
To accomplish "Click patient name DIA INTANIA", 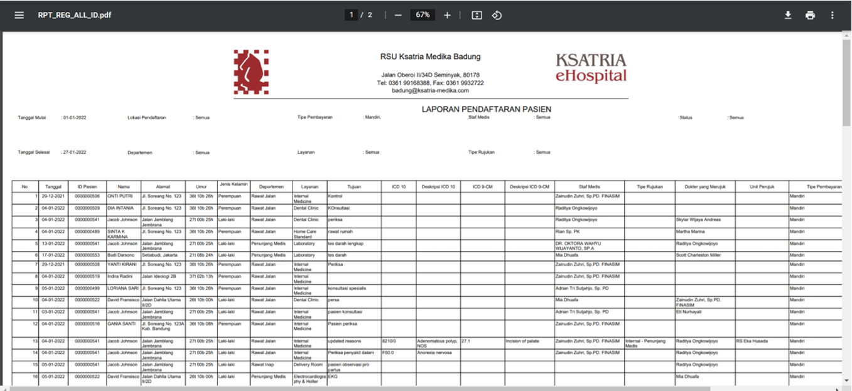I will click(121, 208).
